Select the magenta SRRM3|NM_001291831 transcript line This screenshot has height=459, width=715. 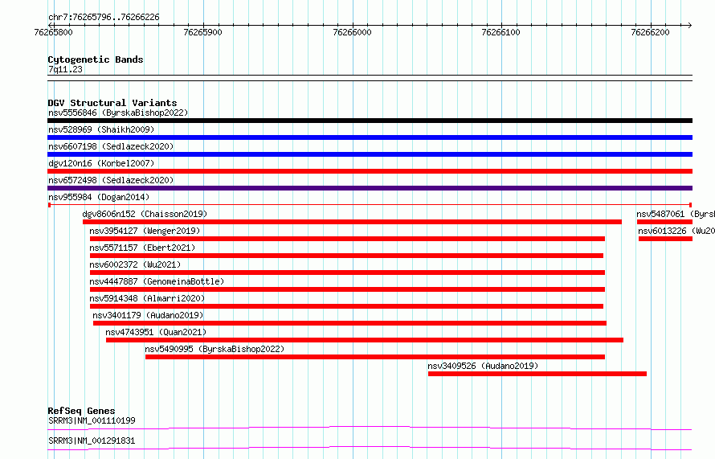click(370, 448)
